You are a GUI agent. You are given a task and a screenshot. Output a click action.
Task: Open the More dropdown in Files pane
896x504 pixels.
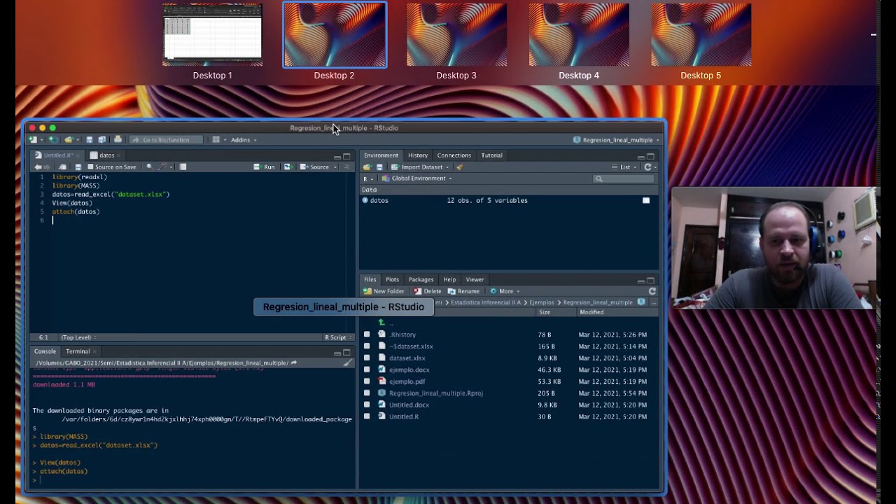[x=504, y=291]
